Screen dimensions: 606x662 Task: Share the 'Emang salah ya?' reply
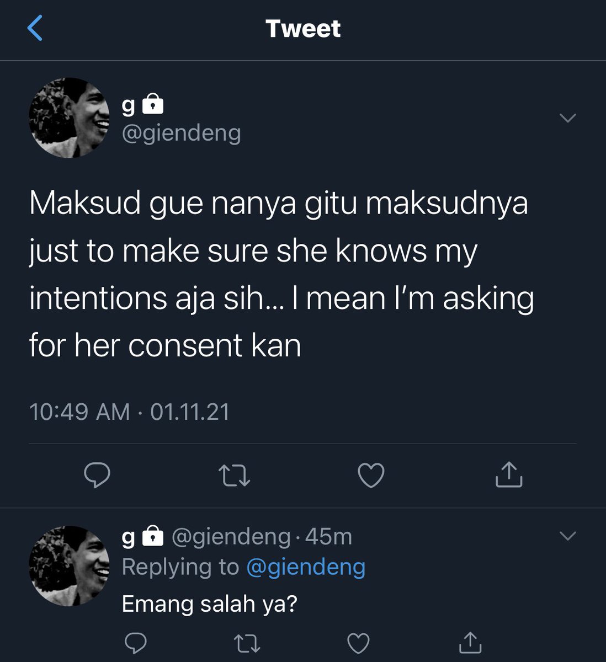click(x=470, y=643)
